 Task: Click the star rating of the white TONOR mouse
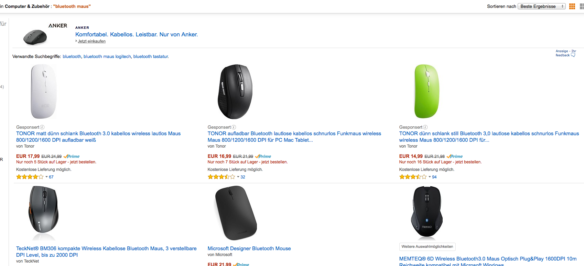click(x=30, y=177)
